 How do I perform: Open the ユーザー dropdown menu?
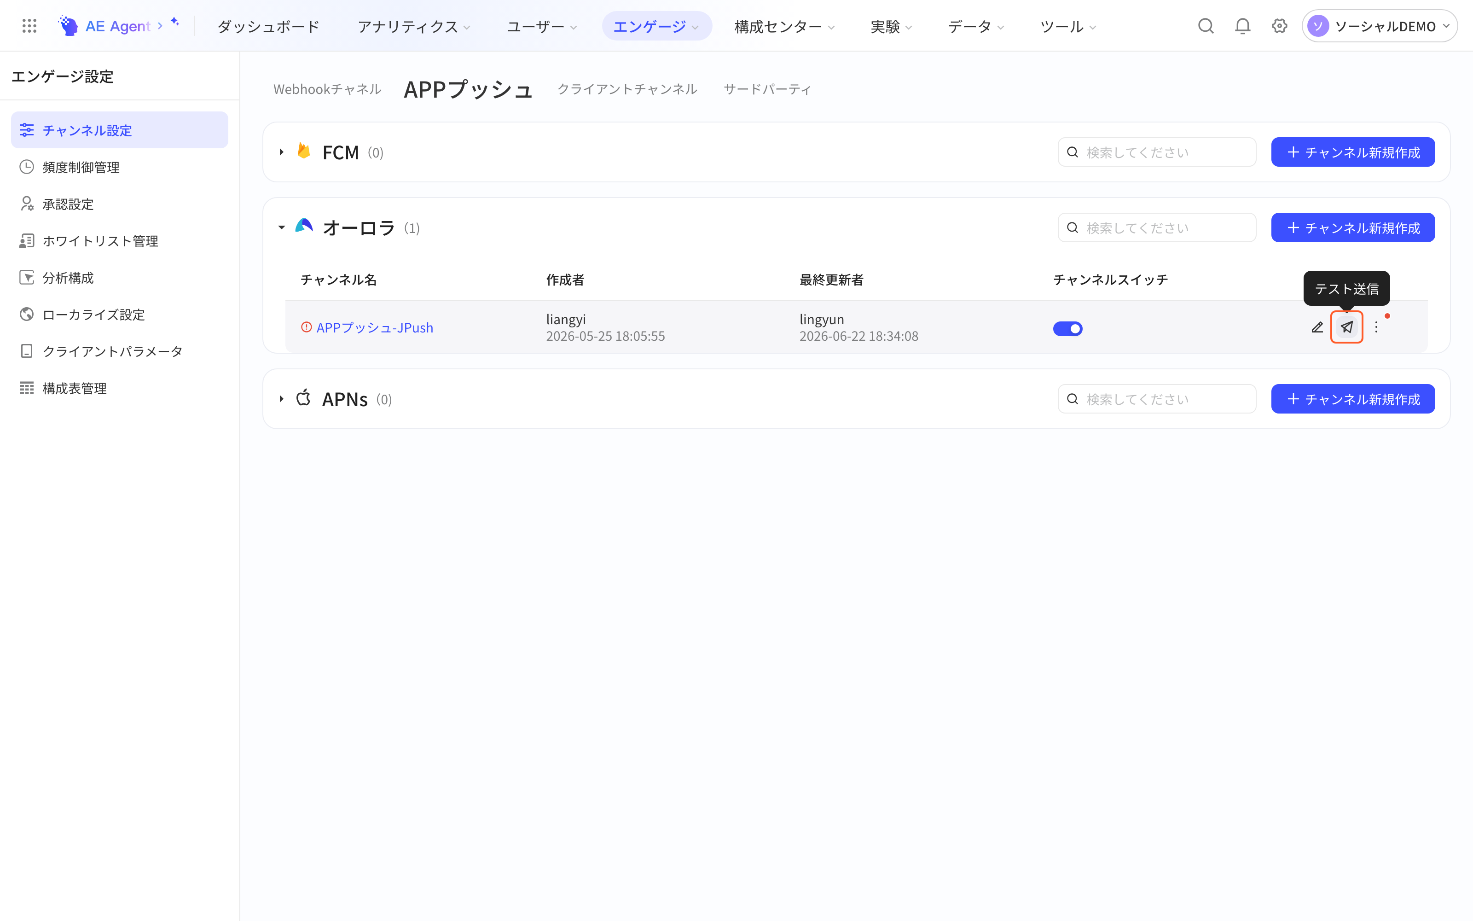pyautogui.click(x=542, y=26)
